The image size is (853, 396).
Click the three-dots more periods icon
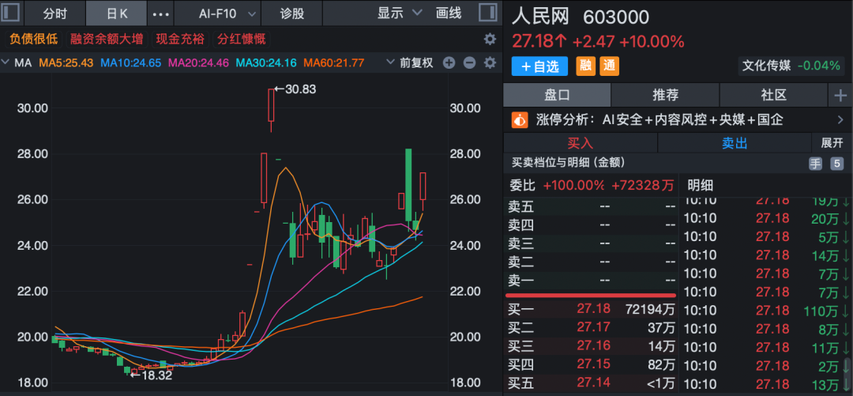(160, 13)
